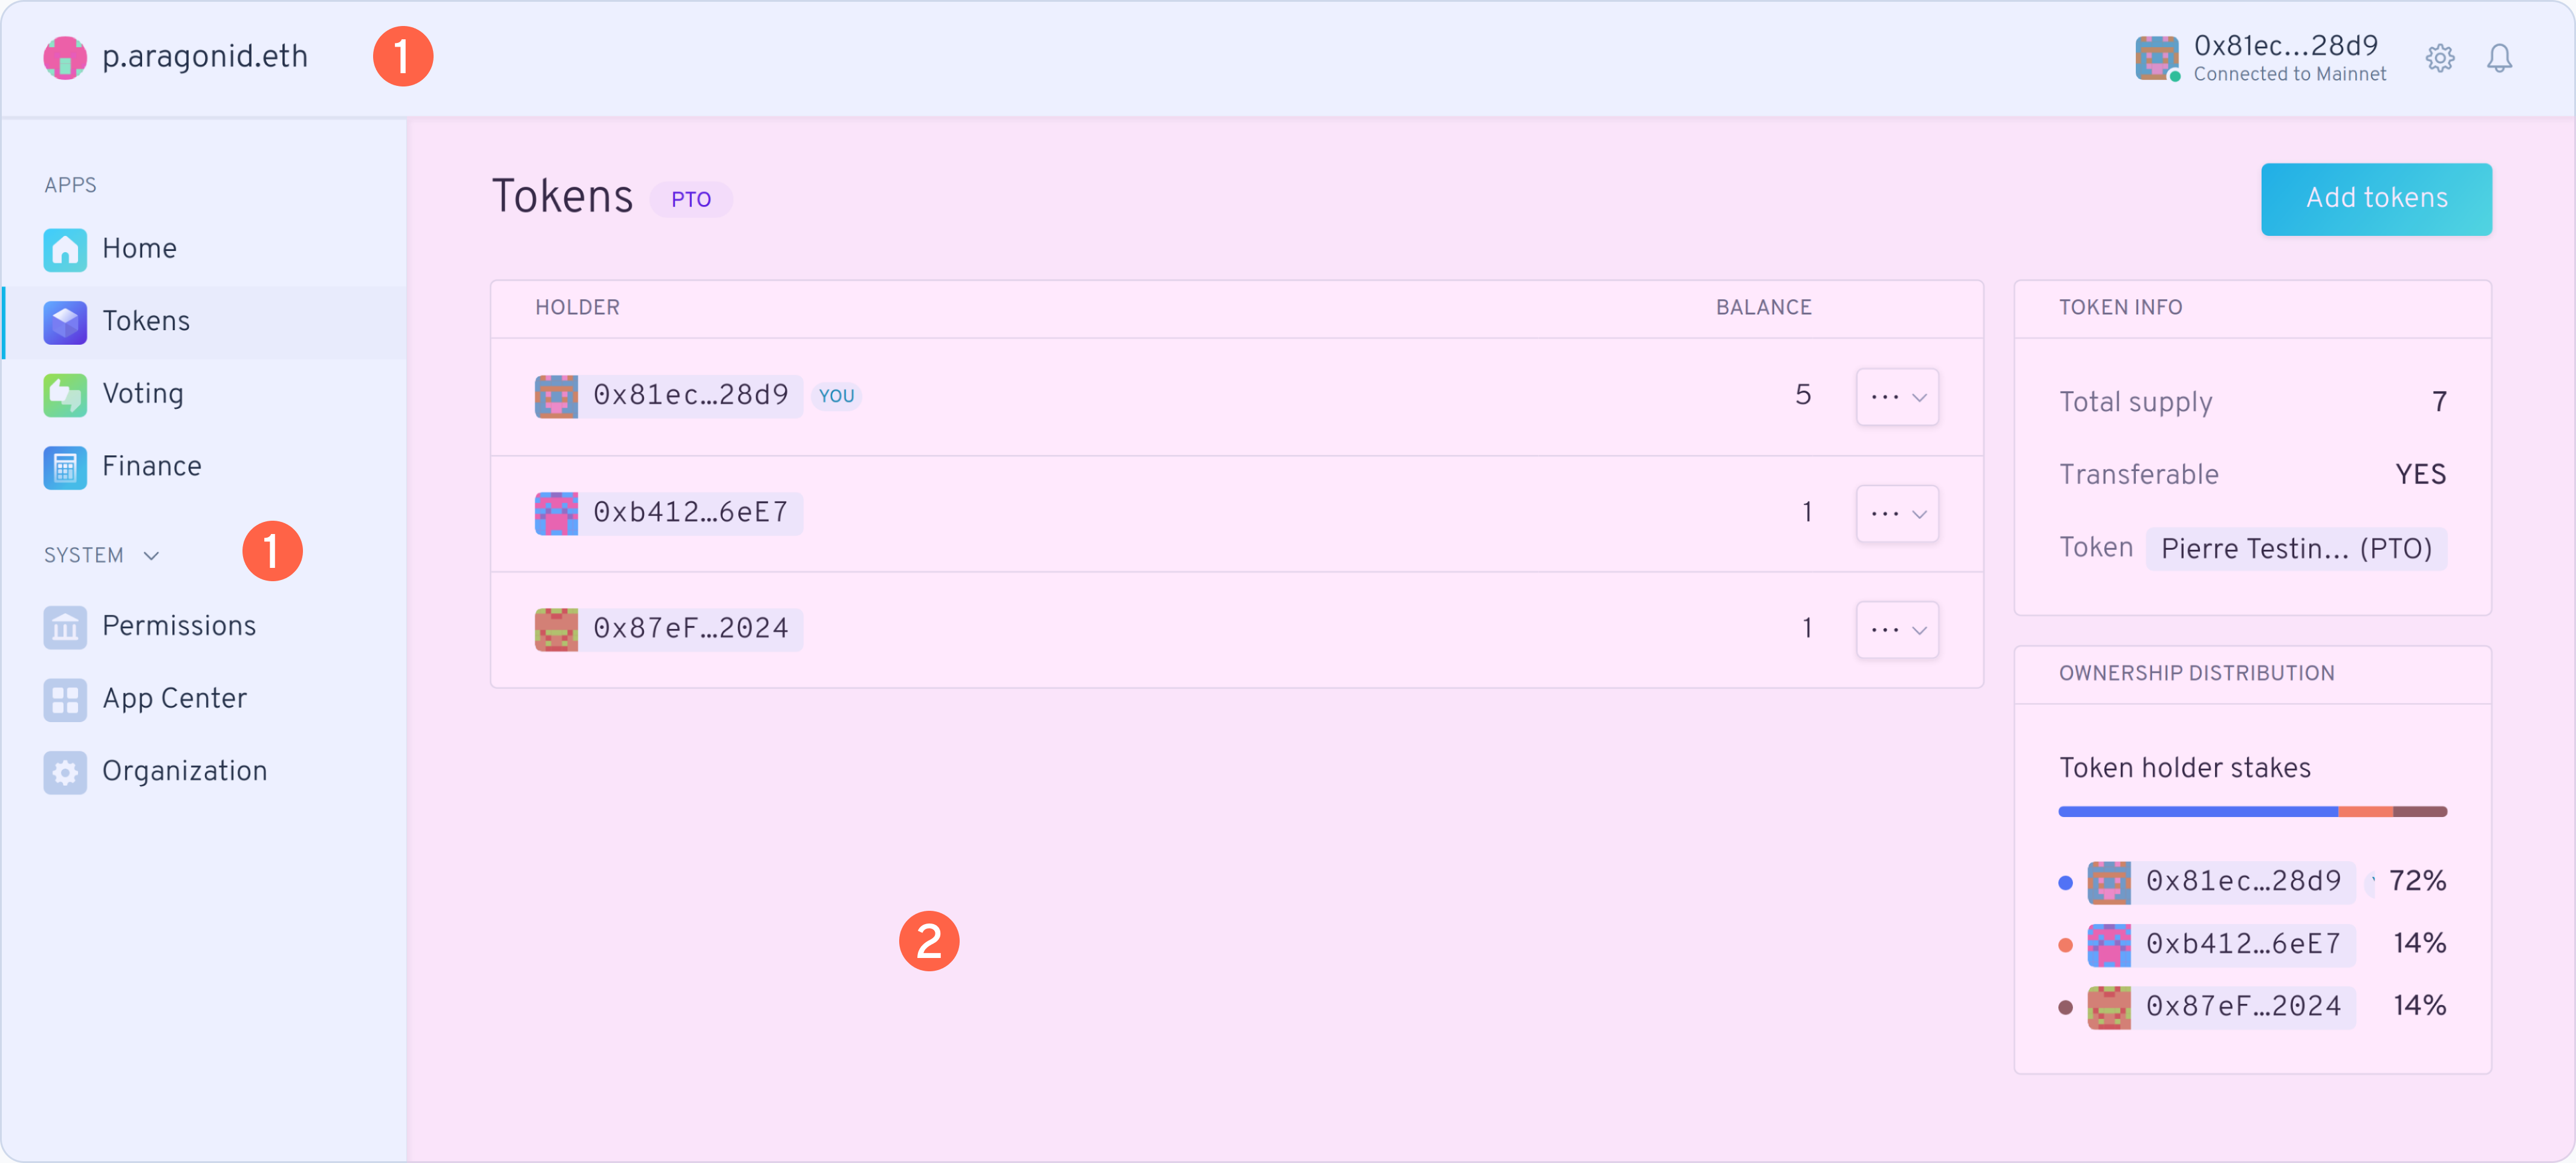2576x1163 pixels.
Task: Click the Finance calculator icon
Action: [x=65, y=467]
